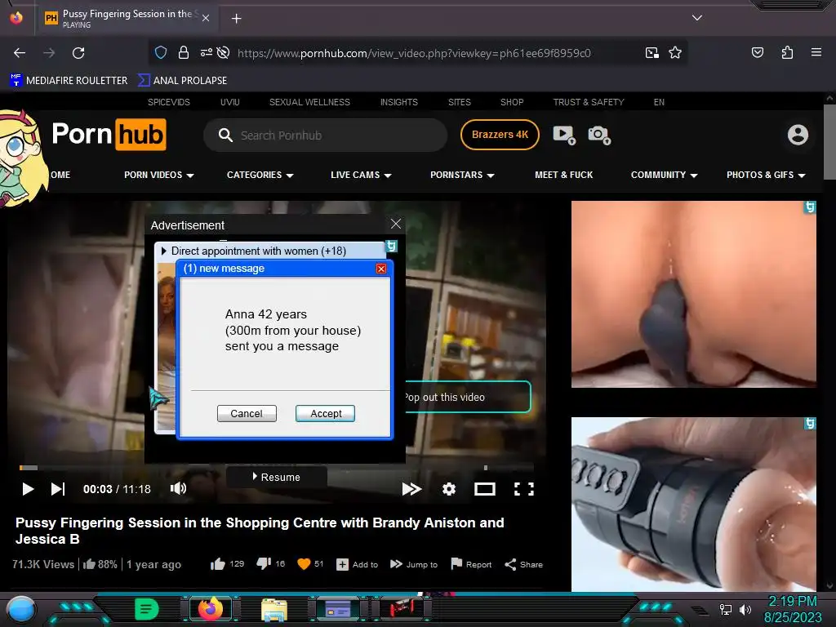Click the fast-forward double arrow in player
This screenshot has height=627, width=836.
tap(411, 489)
